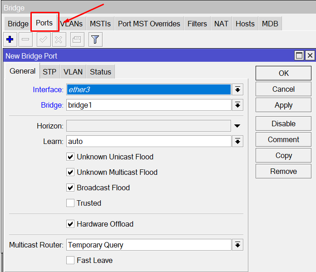Toggle Unknown Unicast Flood checkbox
Image resolution: width=316 pixels, height=272 pixels.
[70, 157]
